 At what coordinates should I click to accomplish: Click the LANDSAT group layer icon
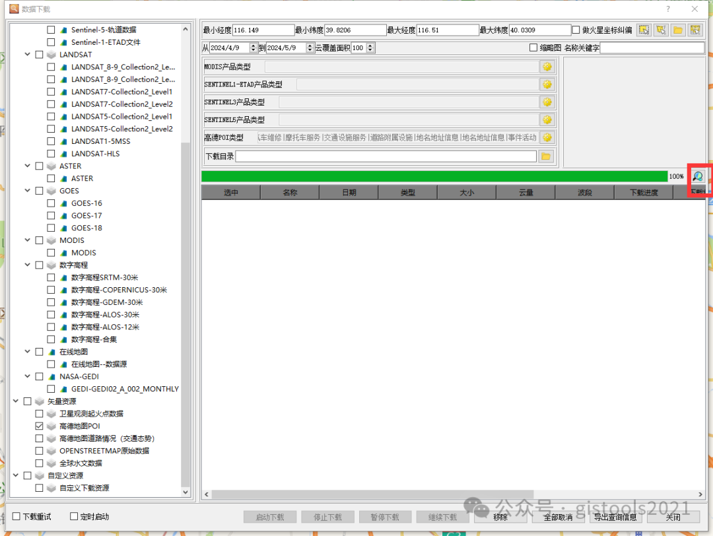point(51,55)
